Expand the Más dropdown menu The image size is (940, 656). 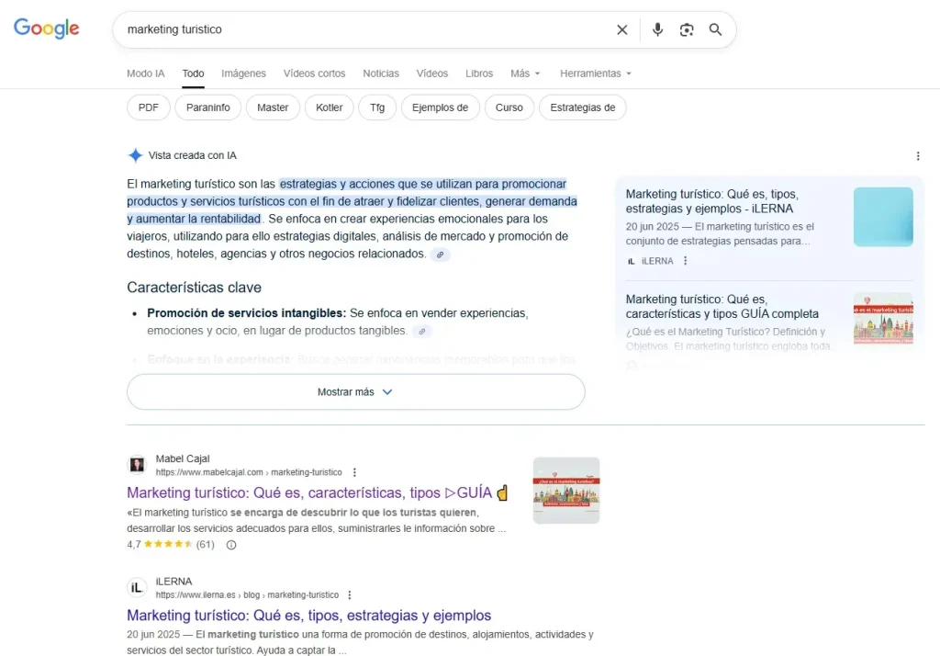(x=525, y=74)
